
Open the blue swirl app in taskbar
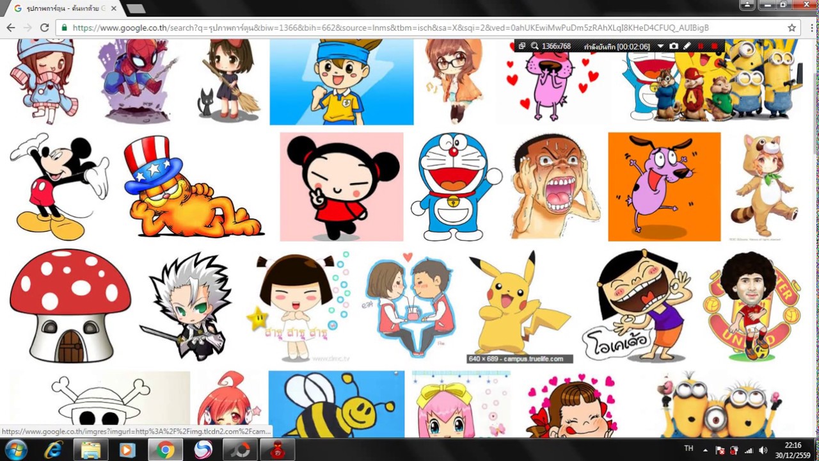click(203, 450)
